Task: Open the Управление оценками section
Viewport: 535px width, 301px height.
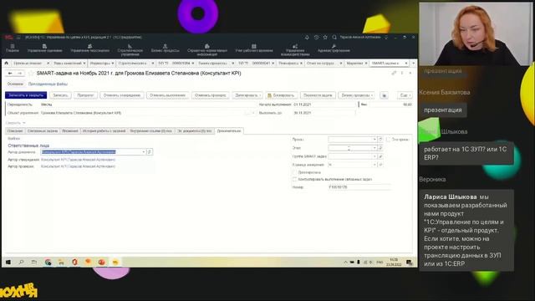Action: pos(44,48)
